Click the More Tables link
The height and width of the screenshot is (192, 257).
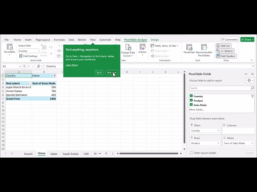pos(197,110)
